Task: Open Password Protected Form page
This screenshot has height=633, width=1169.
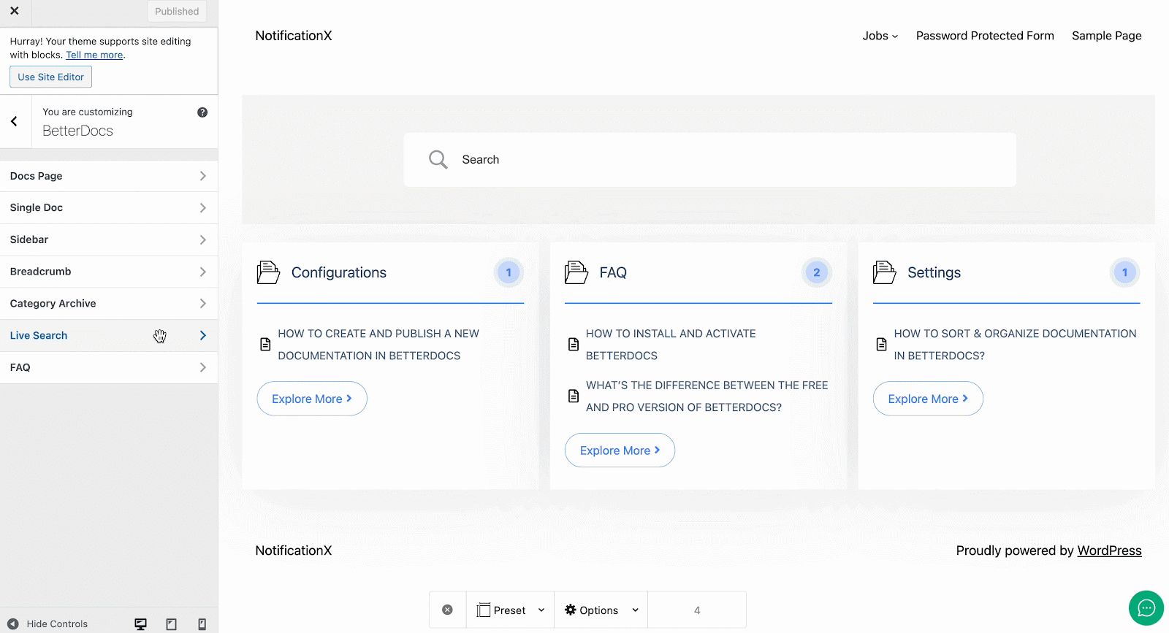Action: click(985, 36)
